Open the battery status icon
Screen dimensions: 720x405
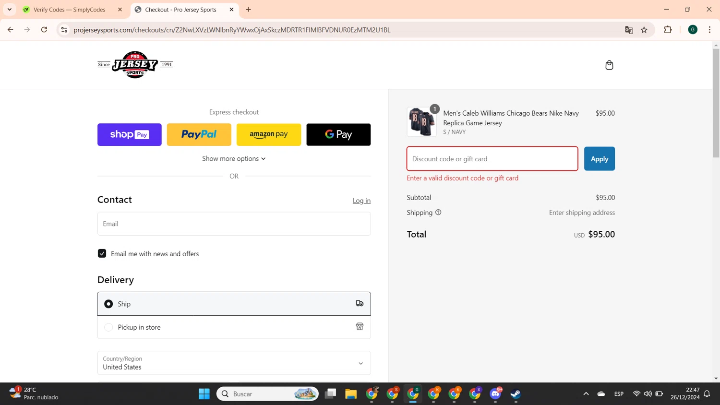tap(660, 393)
